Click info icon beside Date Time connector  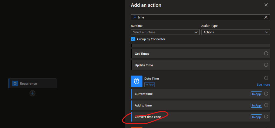pyautogui.click(x=266, y=78)
